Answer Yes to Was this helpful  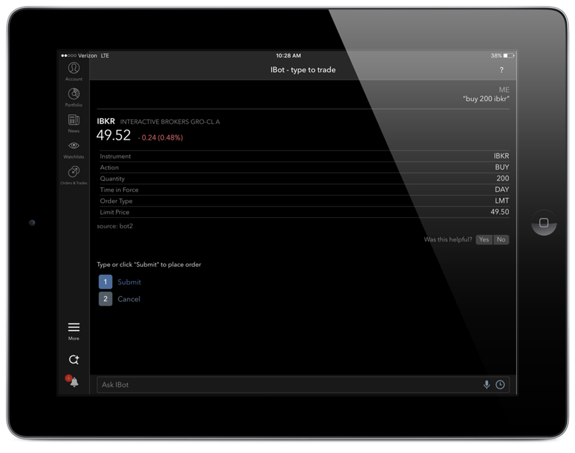coord(484,239)
